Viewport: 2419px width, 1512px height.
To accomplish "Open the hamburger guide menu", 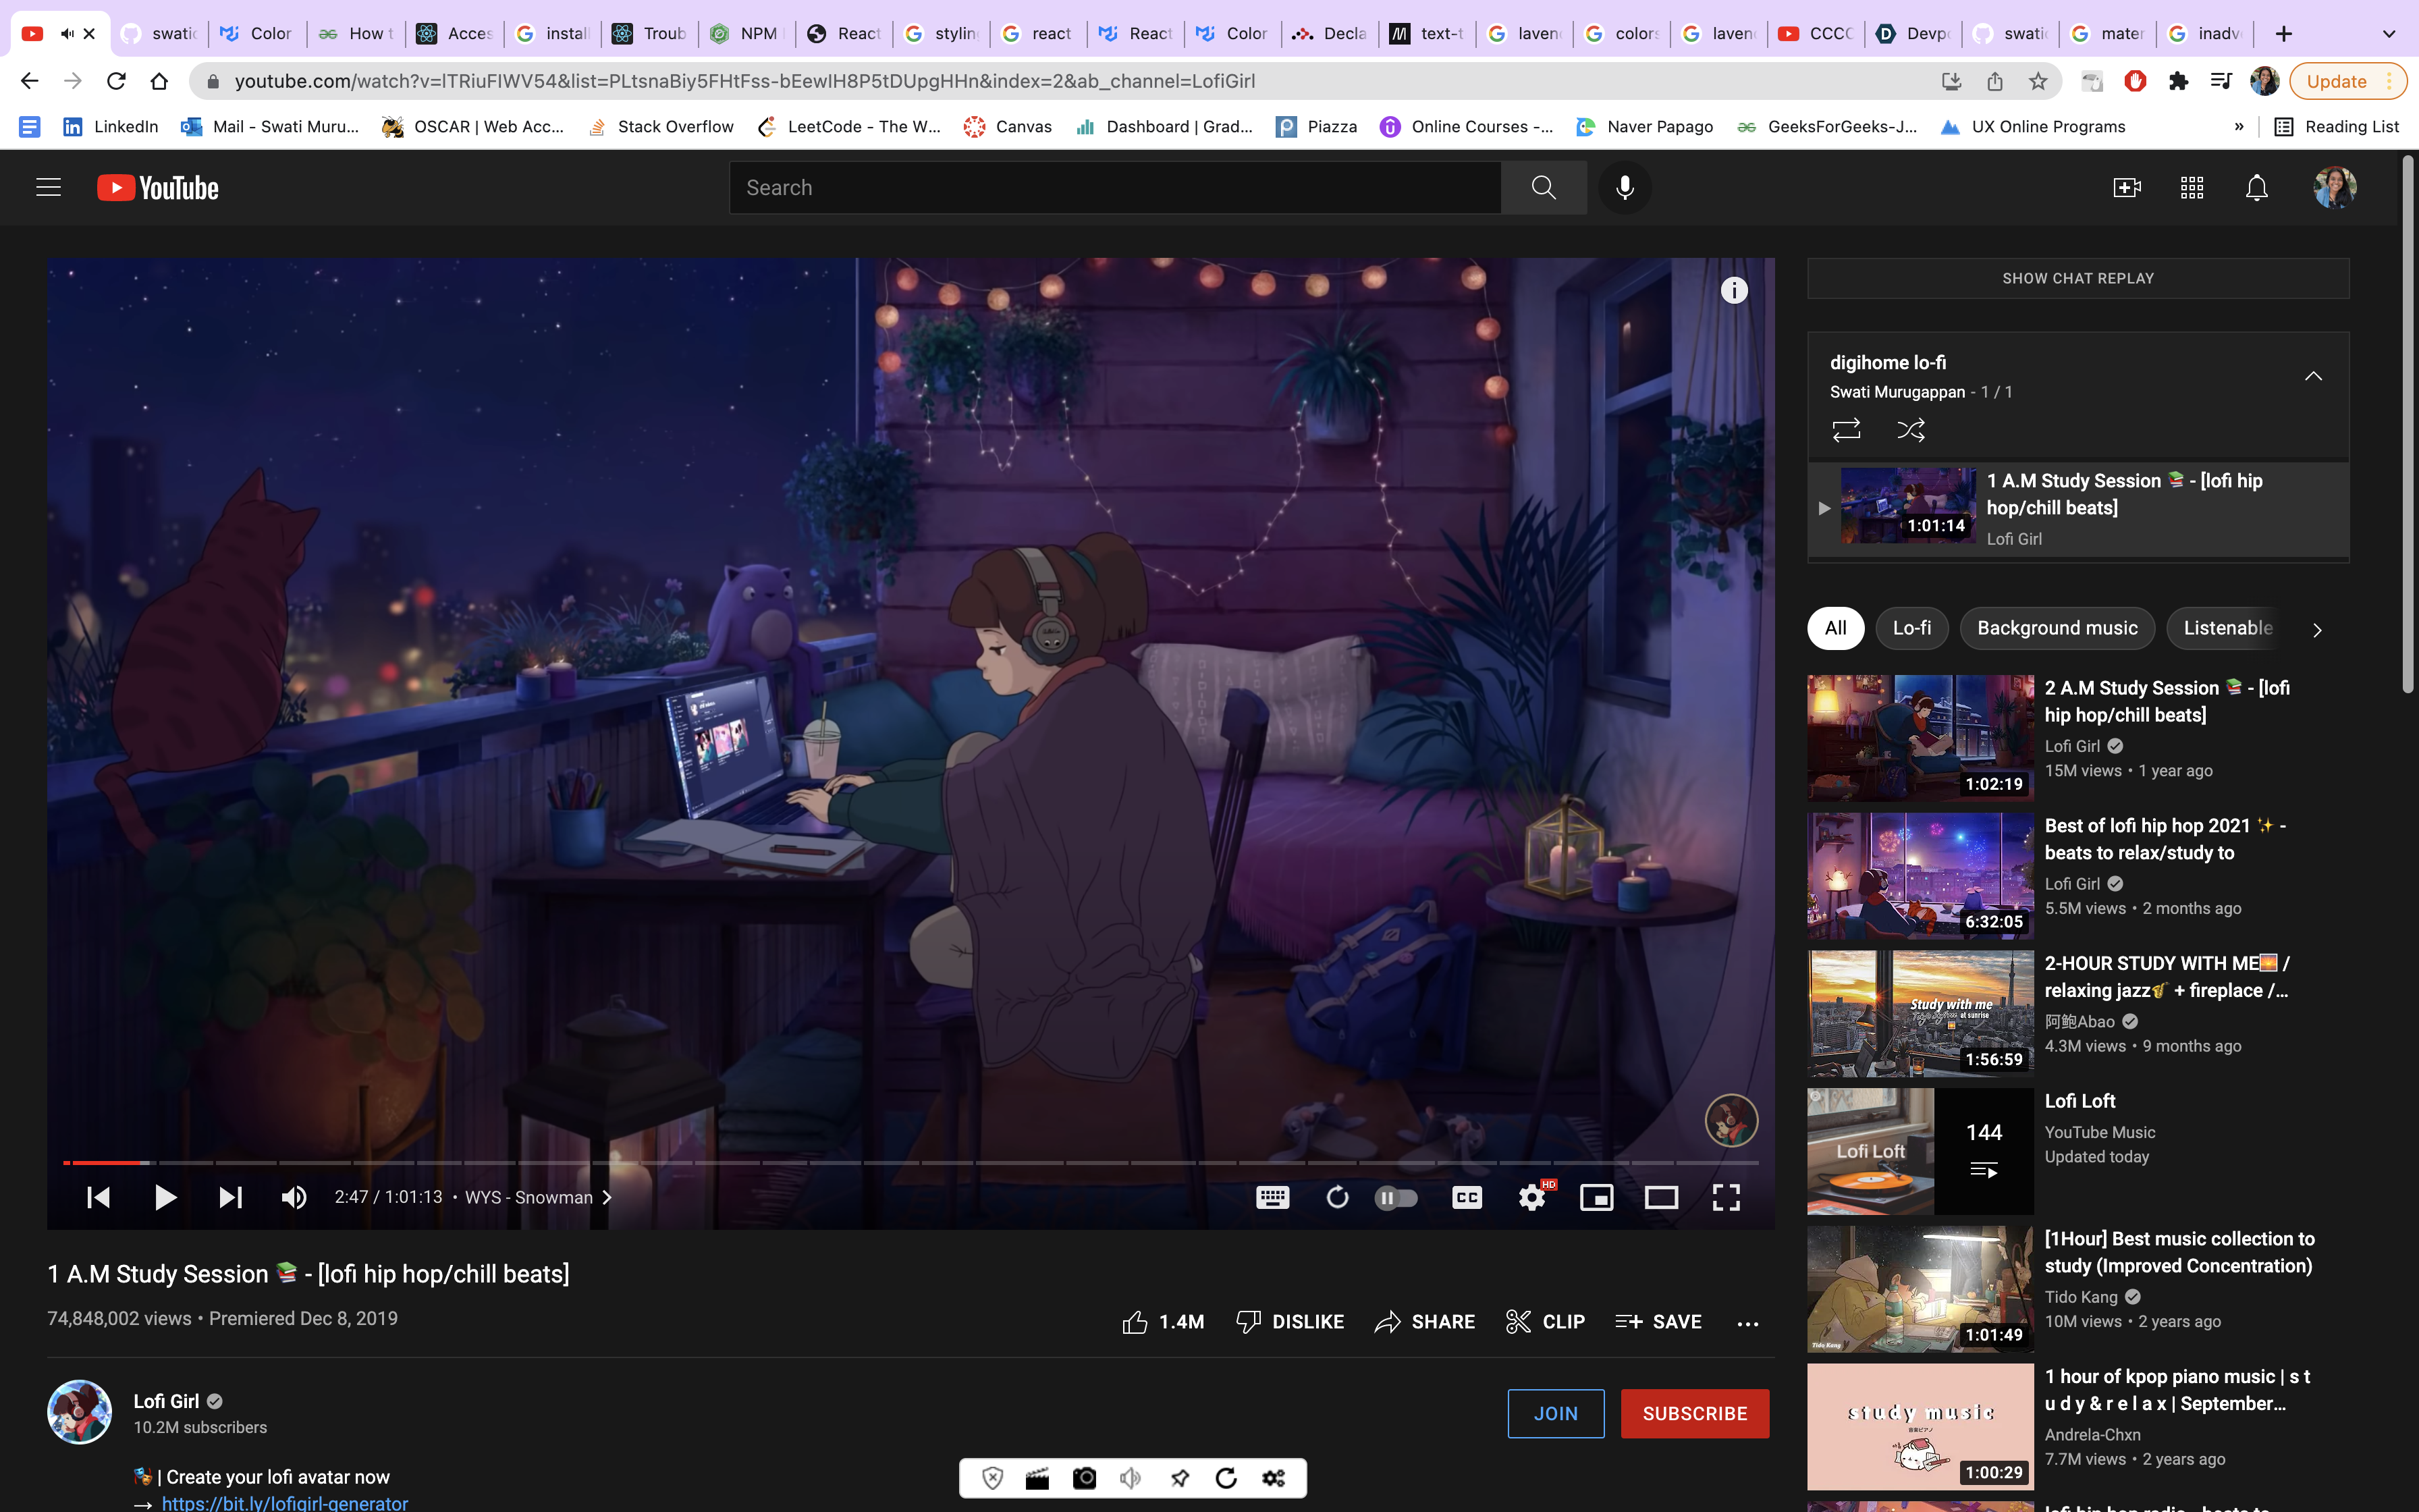I will point(48,187).
